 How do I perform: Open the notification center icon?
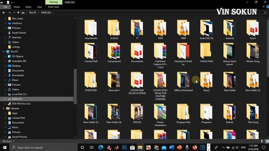coord(264,147)
